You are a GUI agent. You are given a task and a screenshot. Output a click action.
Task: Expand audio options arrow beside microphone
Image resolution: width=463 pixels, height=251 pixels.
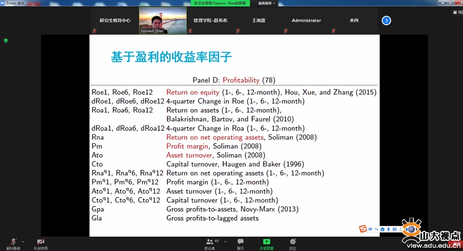pyautogui.click(x=23, y=240)
